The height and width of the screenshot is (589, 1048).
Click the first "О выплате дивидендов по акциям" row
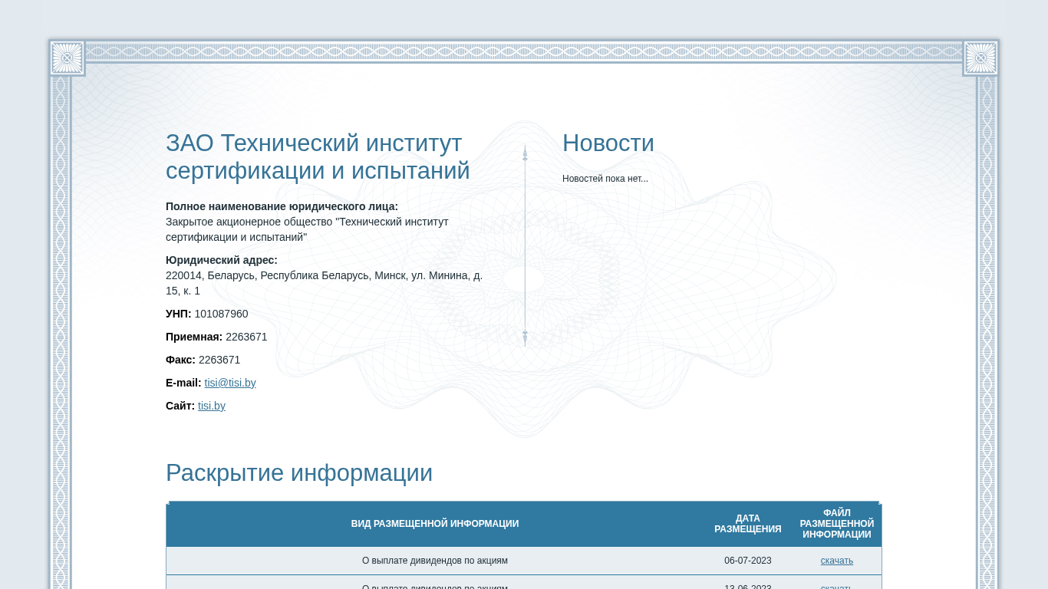(435, 561)
